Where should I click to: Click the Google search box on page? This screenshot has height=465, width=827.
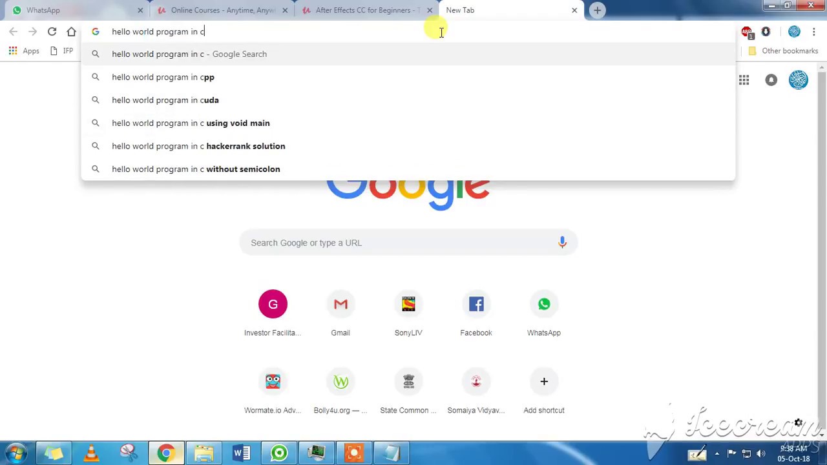pos(408,243)
